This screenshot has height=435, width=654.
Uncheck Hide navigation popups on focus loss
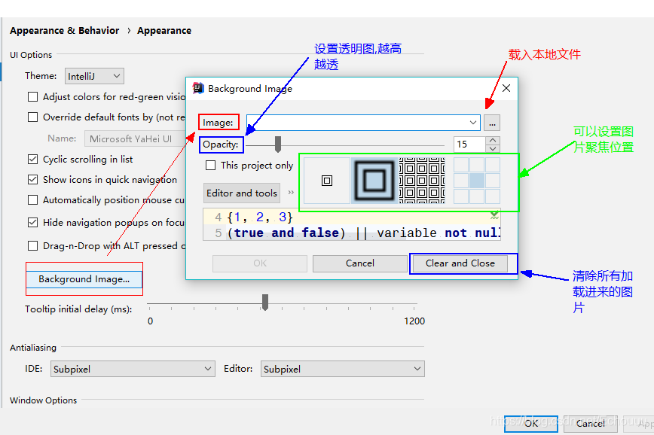point(32,223)
